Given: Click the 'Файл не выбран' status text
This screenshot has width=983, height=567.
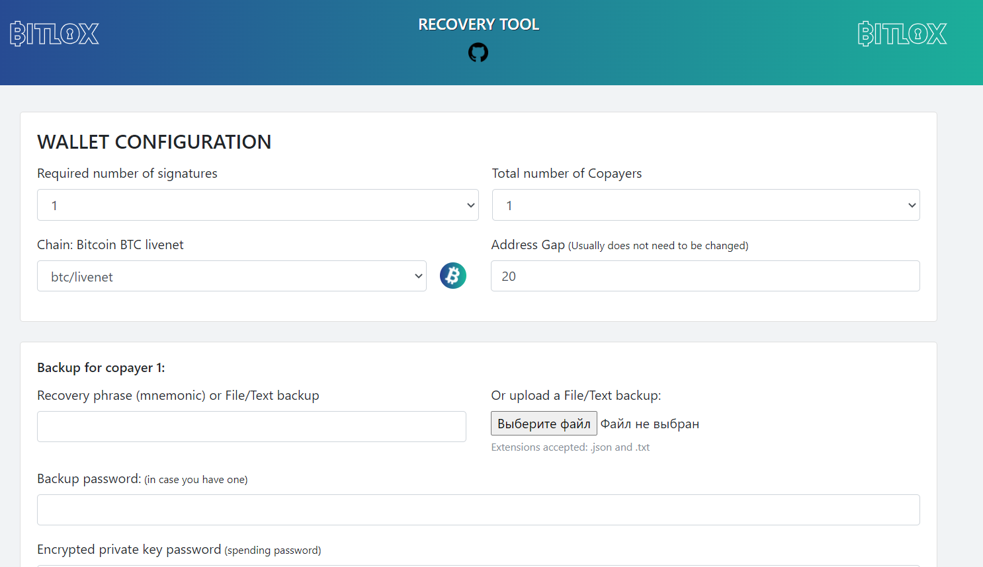Looking at the screenshot, I should point(650,424).
